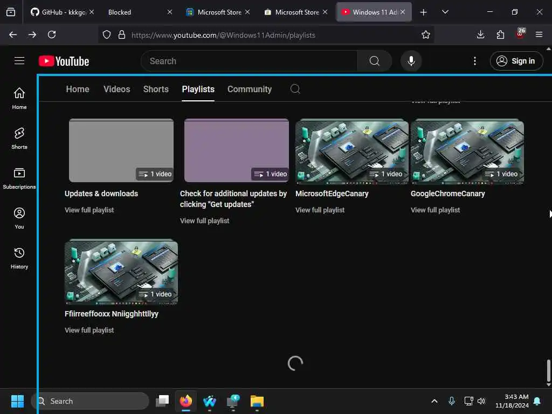This screenshot has width=552, height=414.
Task: Open Firefox View icon
Action: [11, 12]
